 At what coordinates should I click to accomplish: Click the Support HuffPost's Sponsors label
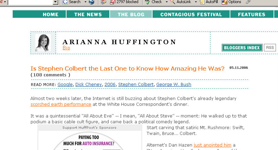pyautogui.click(x=89, y=128)
